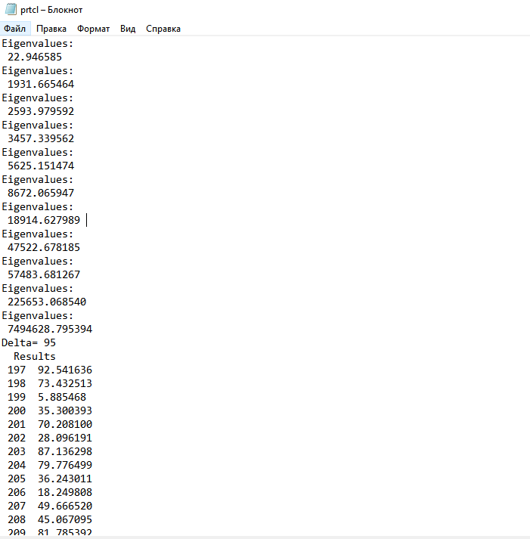
Task: Click the 47522.678185 value line
Action: [44, 247]
